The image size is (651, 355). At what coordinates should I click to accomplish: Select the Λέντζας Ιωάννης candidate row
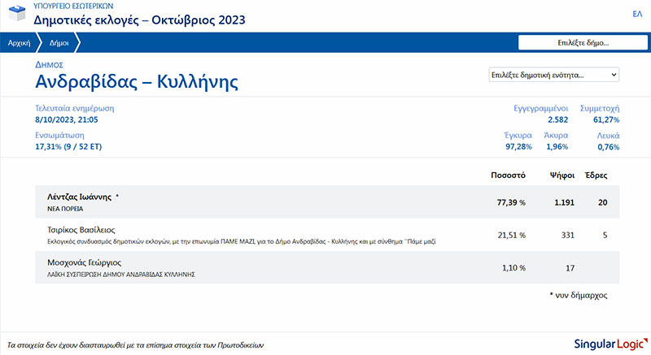pos(327,201)
